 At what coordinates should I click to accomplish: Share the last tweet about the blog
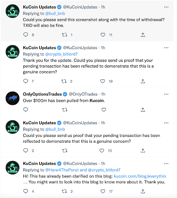pos(143,191)
